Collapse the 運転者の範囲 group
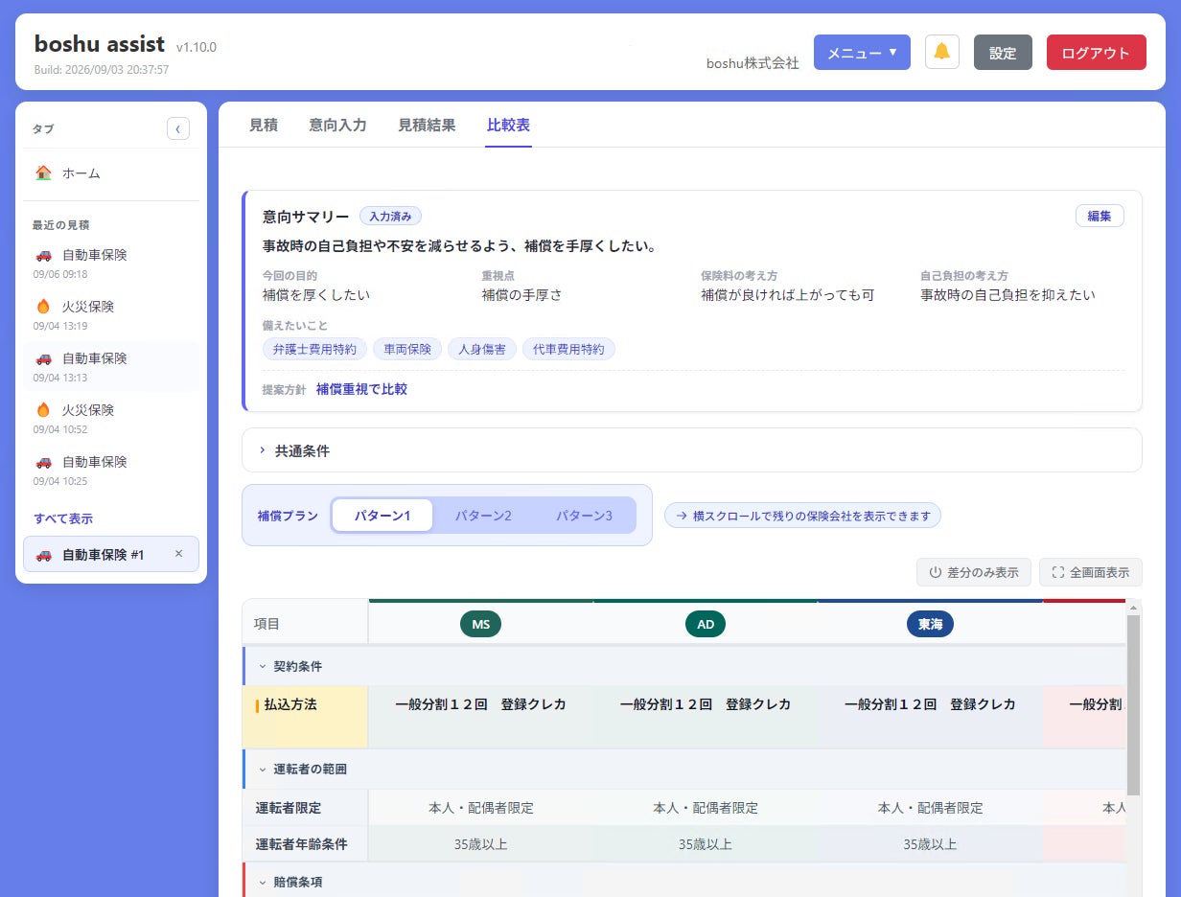The height and width of the screenshot is (897, 1181). (263, 769)
